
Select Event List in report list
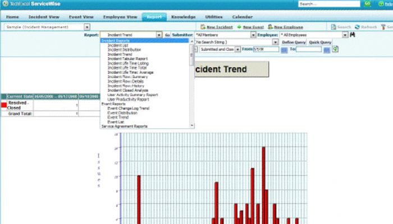pyautogui.click(x=116, y=122)
